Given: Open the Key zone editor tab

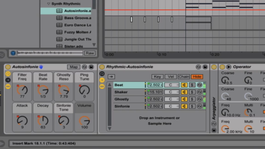Looking at the screenshot, I should 157,77.
